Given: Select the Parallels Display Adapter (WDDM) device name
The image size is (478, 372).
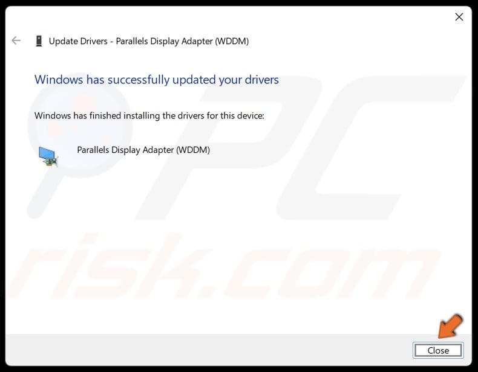Looking at the screenshot, I should point(143,150).
